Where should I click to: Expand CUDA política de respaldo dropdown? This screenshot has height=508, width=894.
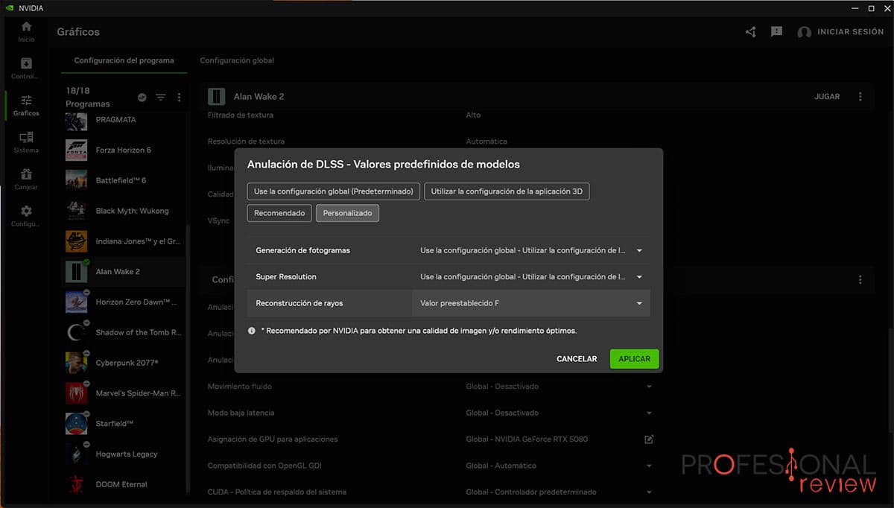point(649,492)
